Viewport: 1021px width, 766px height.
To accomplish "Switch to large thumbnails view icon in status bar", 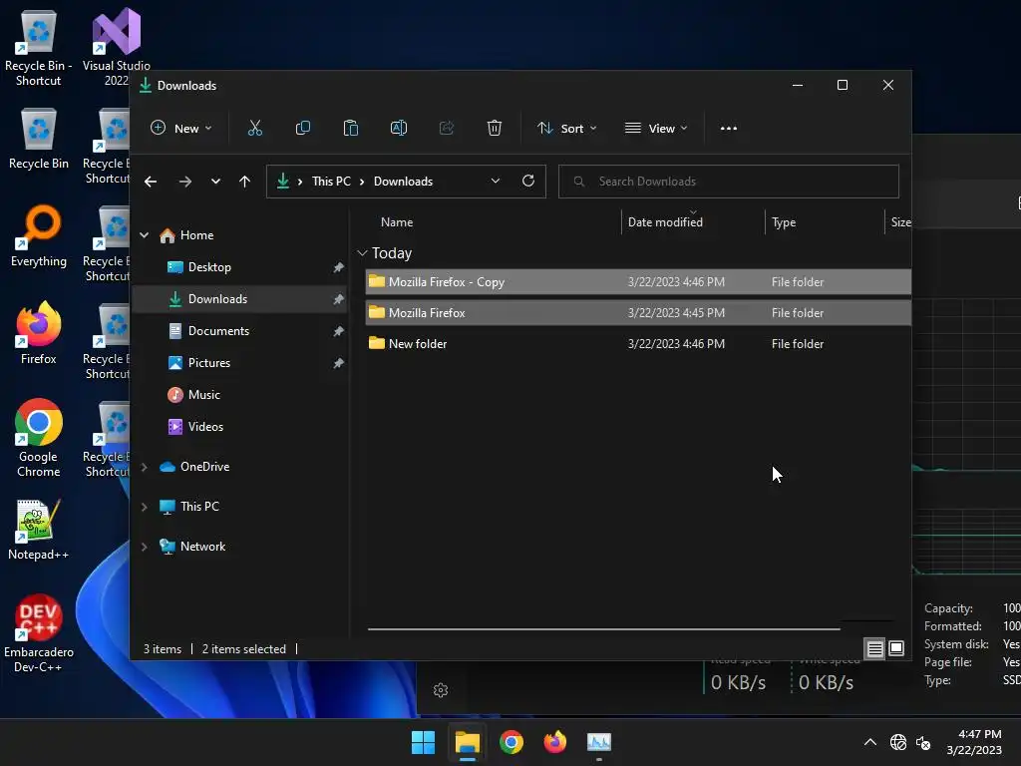I will pos(896,648).
